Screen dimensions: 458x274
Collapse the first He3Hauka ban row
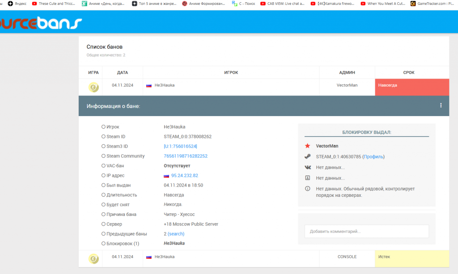point(233,85)
